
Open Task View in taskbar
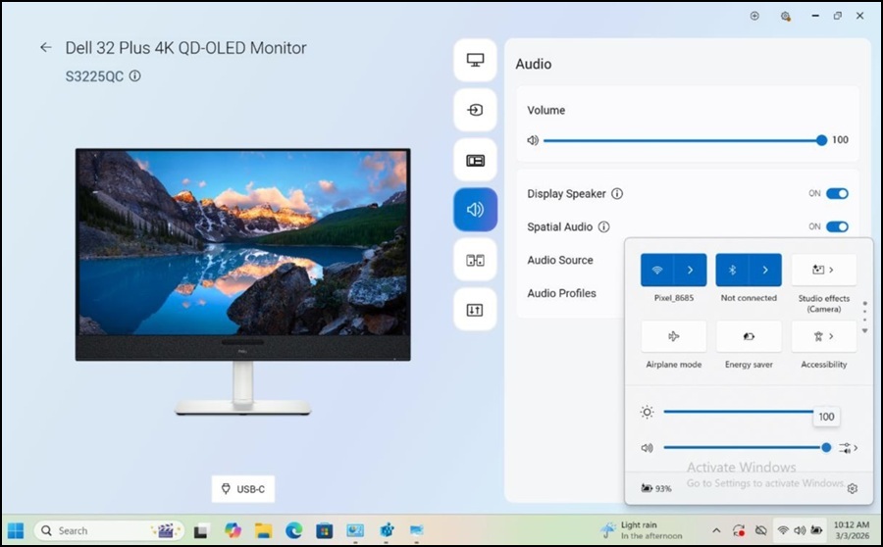(x=201, y=530)
